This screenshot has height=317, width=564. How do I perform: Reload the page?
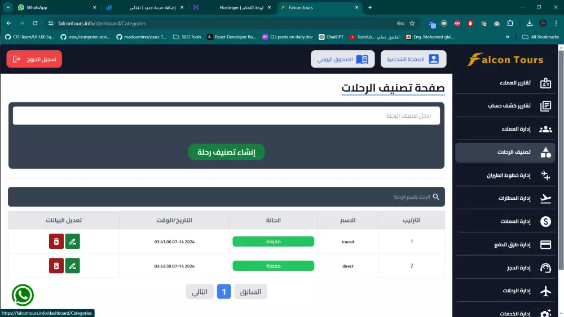click(35, 23)
